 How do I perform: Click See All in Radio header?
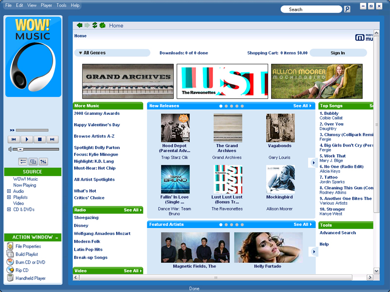pos(133,210)
